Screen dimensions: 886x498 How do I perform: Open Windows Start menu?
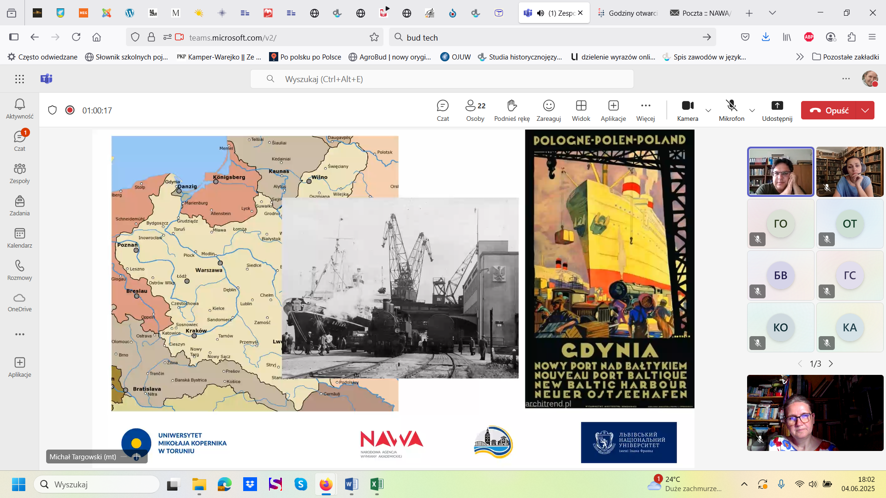[x=18, y=484]
